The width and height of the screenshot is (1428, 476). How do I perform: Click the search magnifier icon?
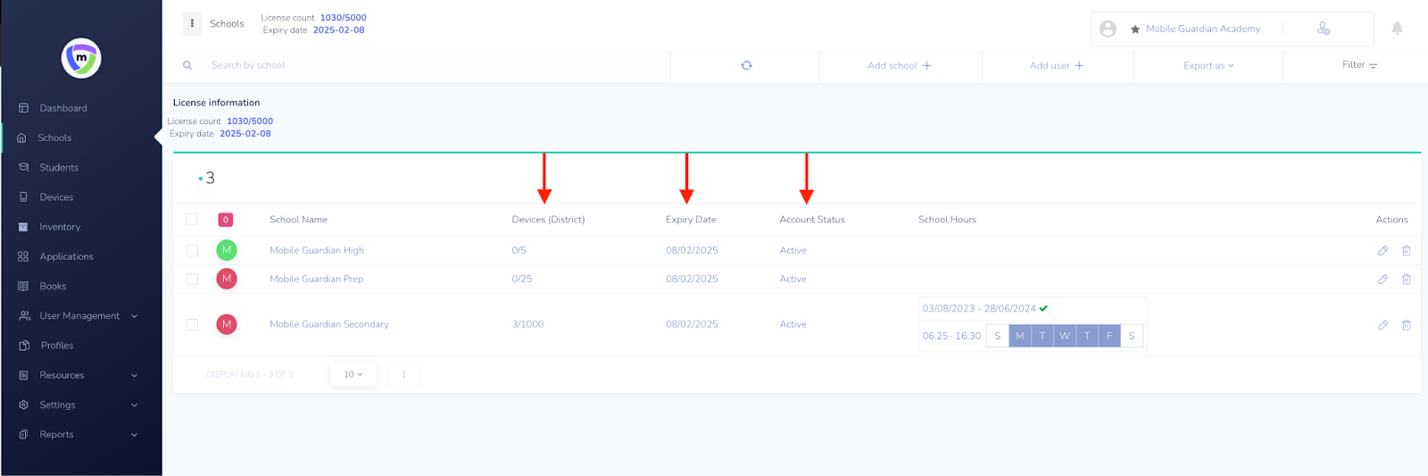coord(187,65)
